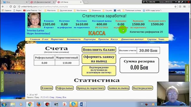Click the Маркетинговый account value 110.00
This screenshot has height=107, width=191.
coord(67,63)
